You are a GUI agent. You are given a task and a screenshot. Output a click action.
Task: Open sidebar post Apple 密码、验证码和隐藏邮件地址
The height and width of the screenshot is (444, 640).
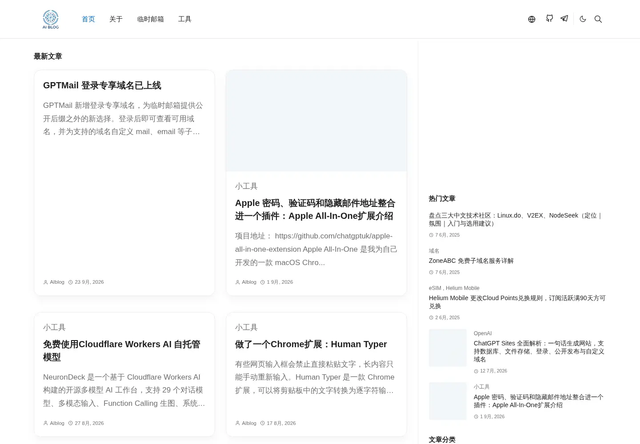click(x=539, y=401)
